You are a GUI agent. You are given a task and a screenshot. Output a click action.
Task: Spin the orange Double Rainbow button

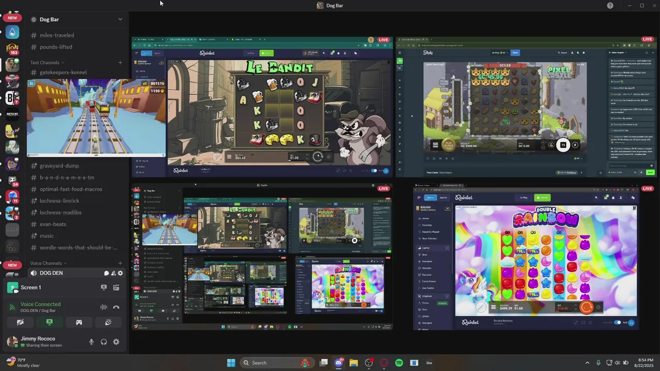click(586, 308)
